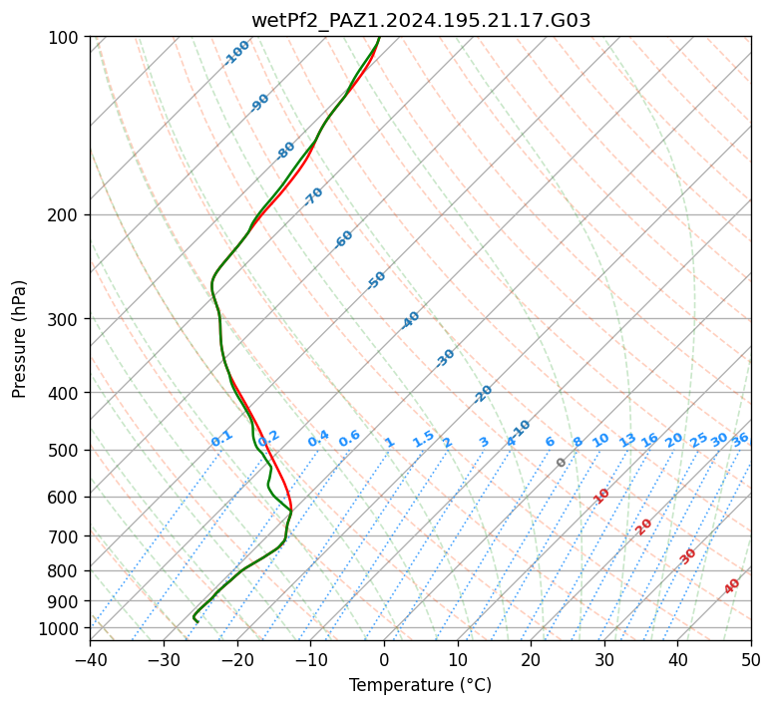Viewport: 773px width, 706px height.
Task: Select the blue -50 isotherm label
Action: [x=376, y=280]
